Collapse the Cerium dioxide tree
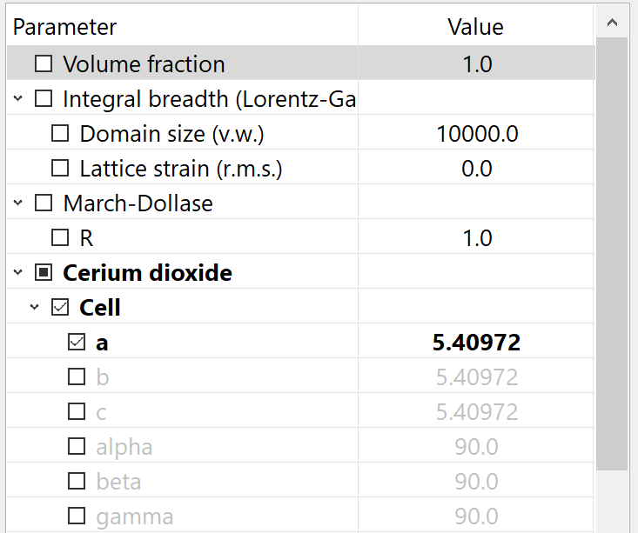This screenshot has height=533, width=638. coord(18,272)
